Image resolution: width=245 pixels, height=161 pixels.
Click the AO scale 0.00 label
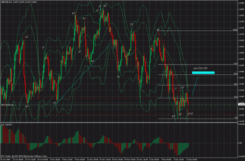[x=240, y=143]
